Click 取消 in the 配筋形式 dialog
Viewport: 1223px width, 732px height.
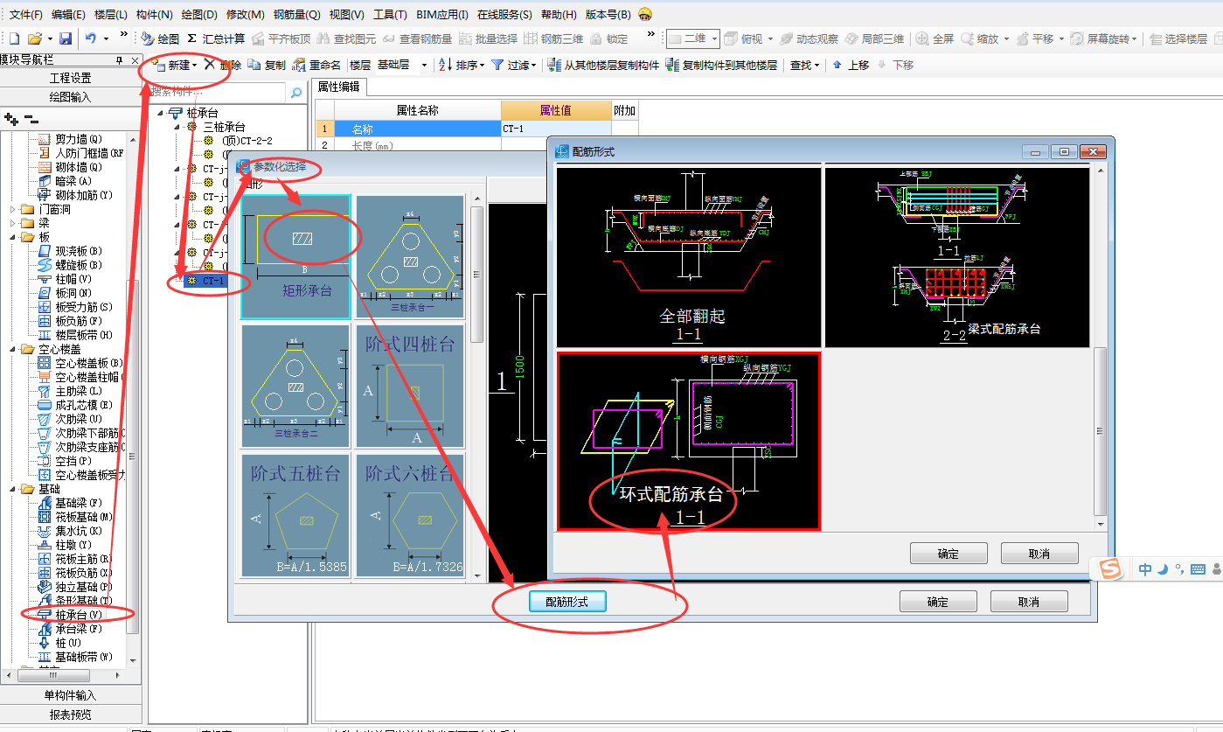click(1039, 554)
